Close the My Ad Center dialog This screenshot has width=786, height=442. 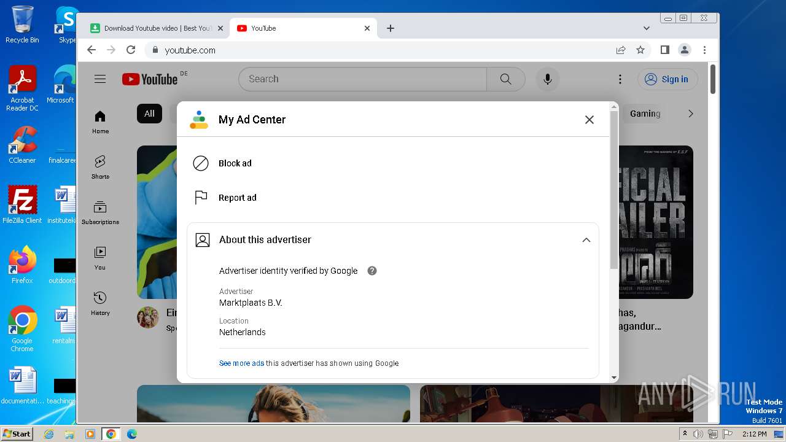[589, 120]
